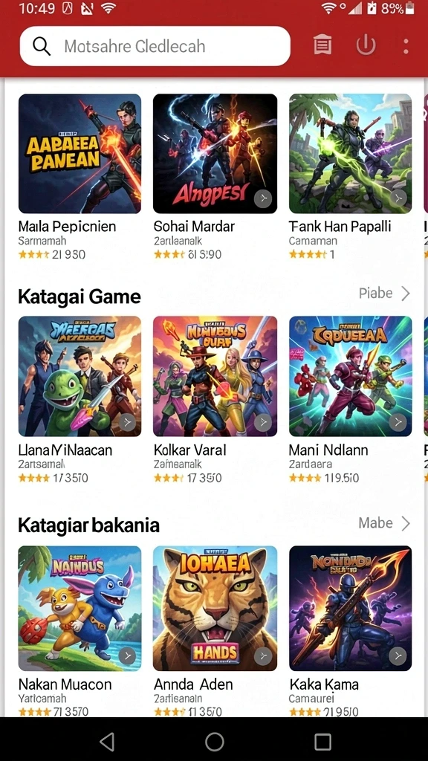Screen dimensions: 428x761
Task: Tap the power icon in header
Action: click(366, 46)
